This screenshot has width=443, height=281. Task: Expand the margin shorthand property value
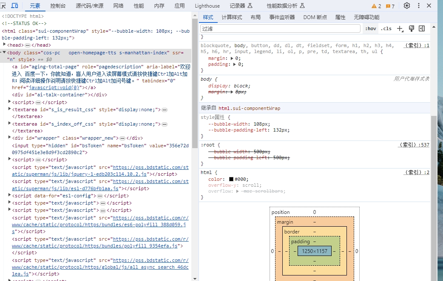pyautogui.click(x=232, y=58)
